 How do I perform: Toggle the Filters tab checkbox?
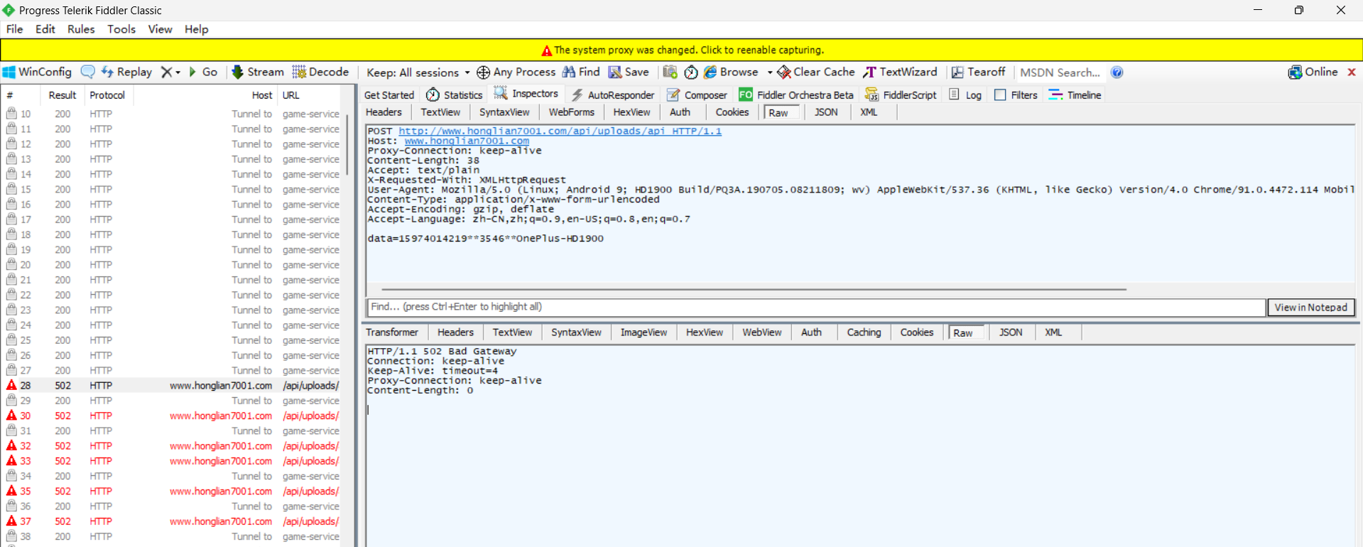click(x=1000, y=95)
